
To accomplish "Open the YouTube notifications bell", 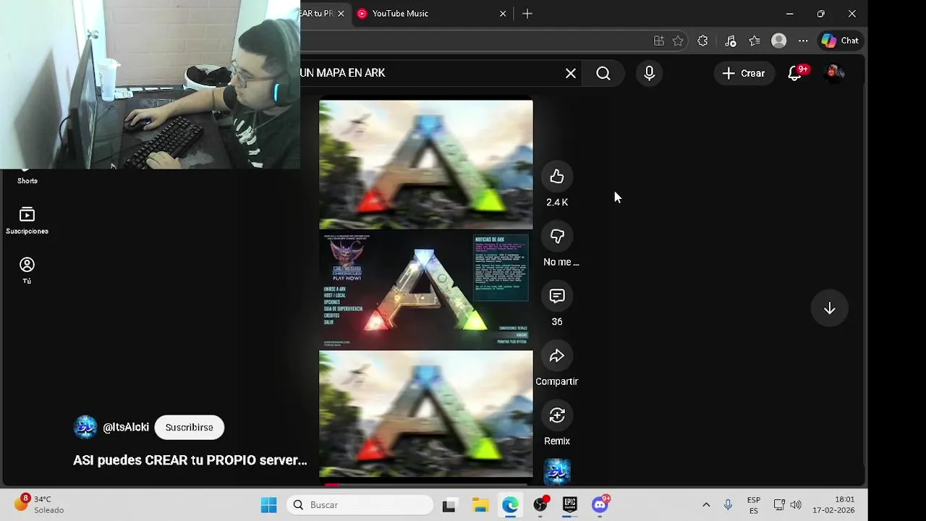I will [796, 73].
